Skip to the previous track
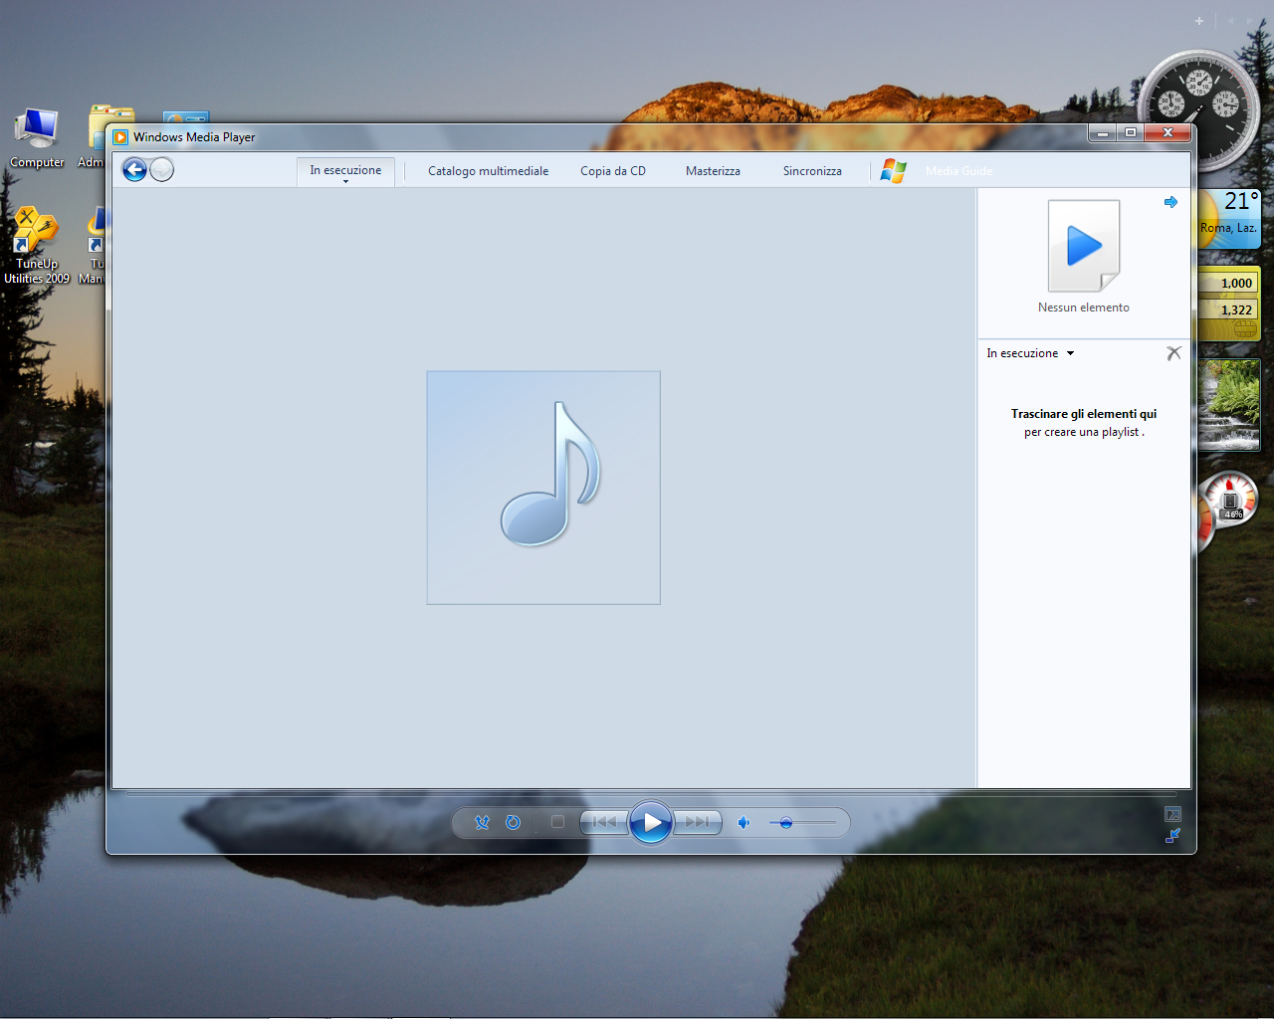The image size is (1274, 1019). tap(604, 822)
